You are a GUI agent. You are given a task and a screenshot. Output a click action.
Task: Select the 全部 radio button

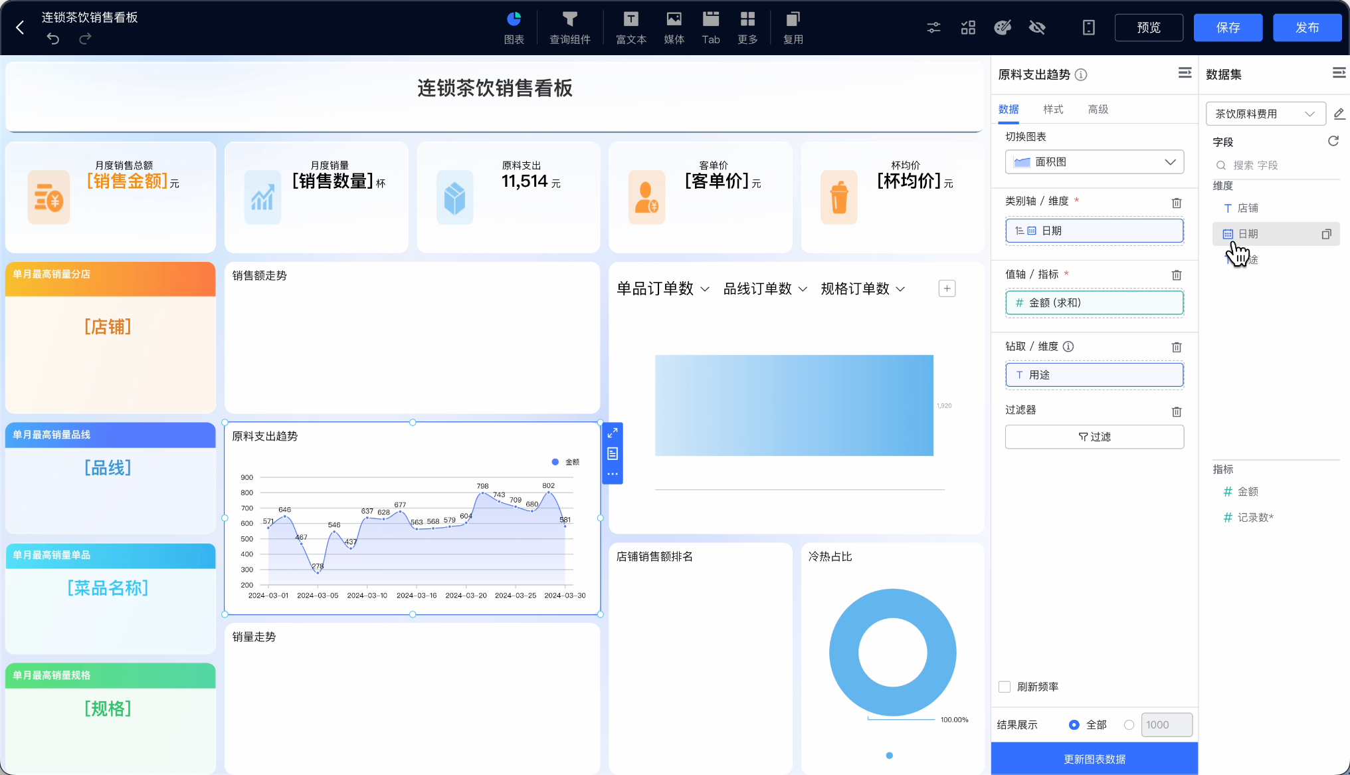pos(1074,724)
